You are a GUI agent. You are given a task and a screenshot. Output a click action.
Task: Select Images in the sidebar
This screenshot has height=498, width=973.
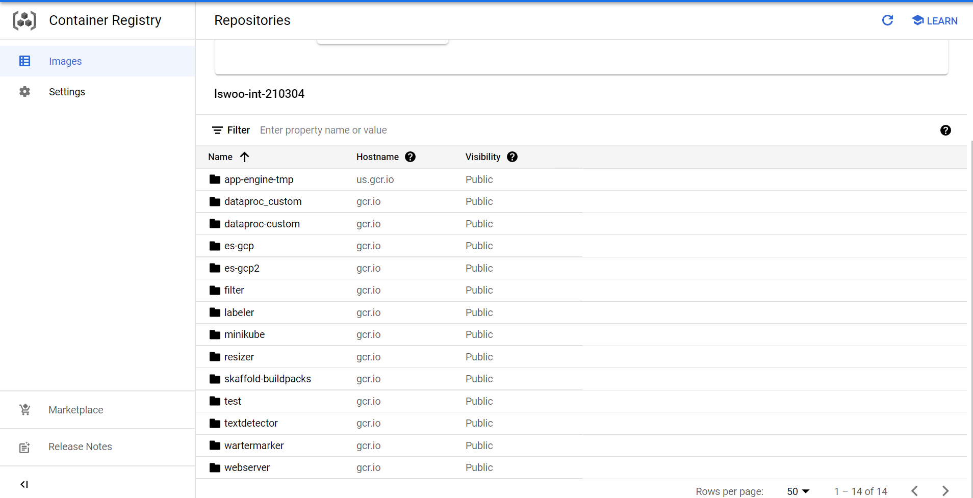click(x=97, y=61)
